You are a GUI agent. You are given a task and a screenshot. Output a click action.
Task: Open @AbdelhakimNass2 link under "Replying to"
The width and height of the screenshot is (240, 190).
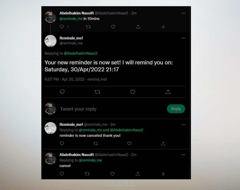pos(81,53)
